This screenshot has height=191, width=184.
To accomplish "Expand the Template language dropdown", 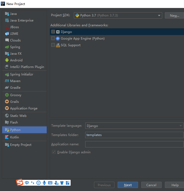I will pos(134,126).
